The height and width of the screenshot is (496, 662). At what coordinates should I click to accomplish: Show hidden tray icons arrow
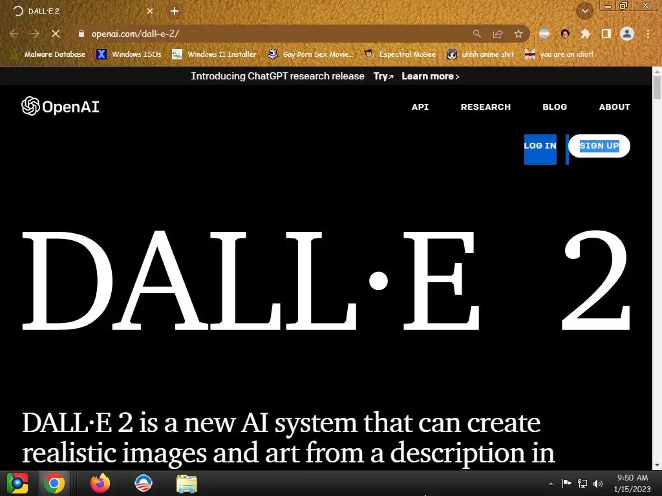551,484
